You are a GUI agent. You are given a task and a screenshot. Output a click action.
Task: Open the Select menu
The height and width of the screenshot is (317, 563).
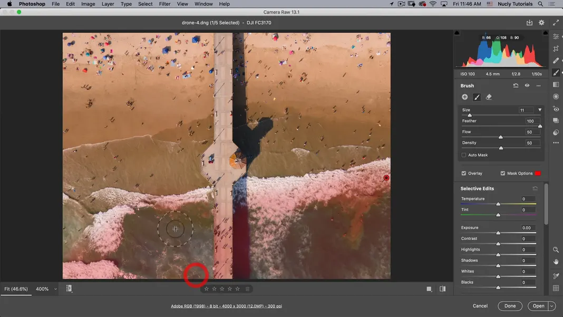click(x=145, y=4)
